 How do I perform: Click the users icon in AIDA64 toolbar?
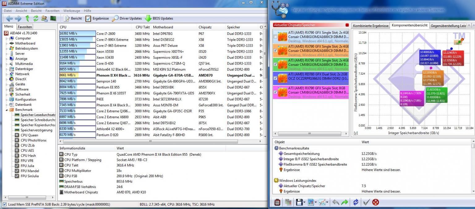pyautogui.click(x=44, y=18)
